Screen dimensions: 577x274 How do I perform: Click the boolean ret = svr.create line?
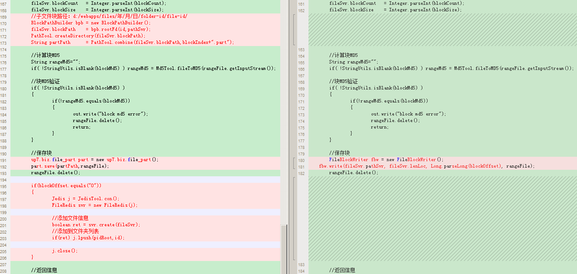click(96, 224)
